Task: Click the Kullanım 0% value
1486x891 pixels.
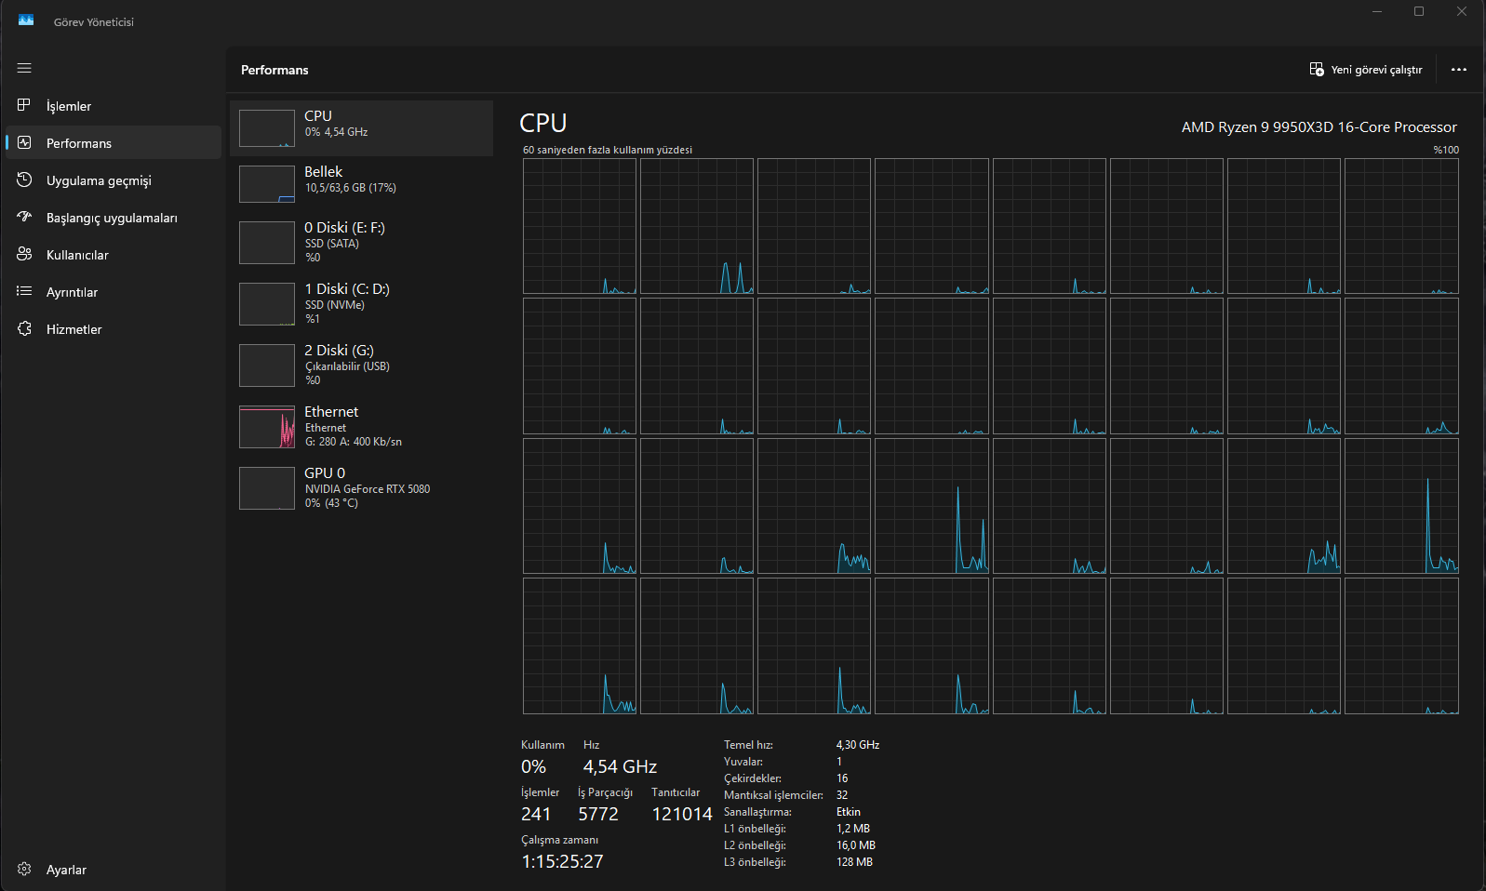Action: pos(533,766)
